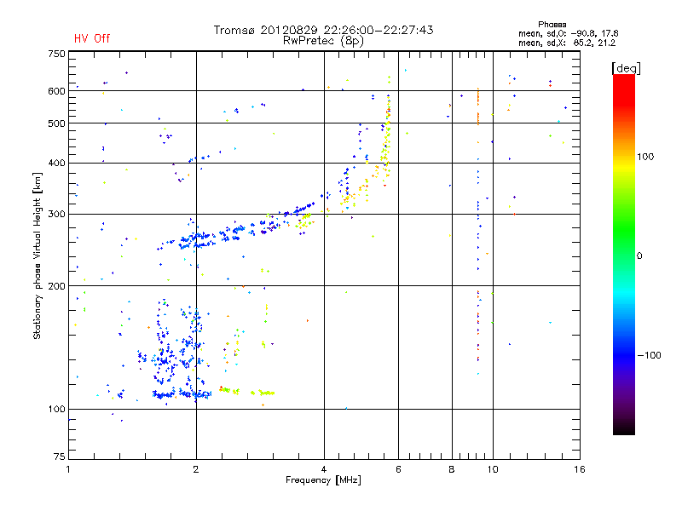Screen dimensions: 682x511
Task: Click the red 'HV Off' label
Action: click(x=92, y=38)
